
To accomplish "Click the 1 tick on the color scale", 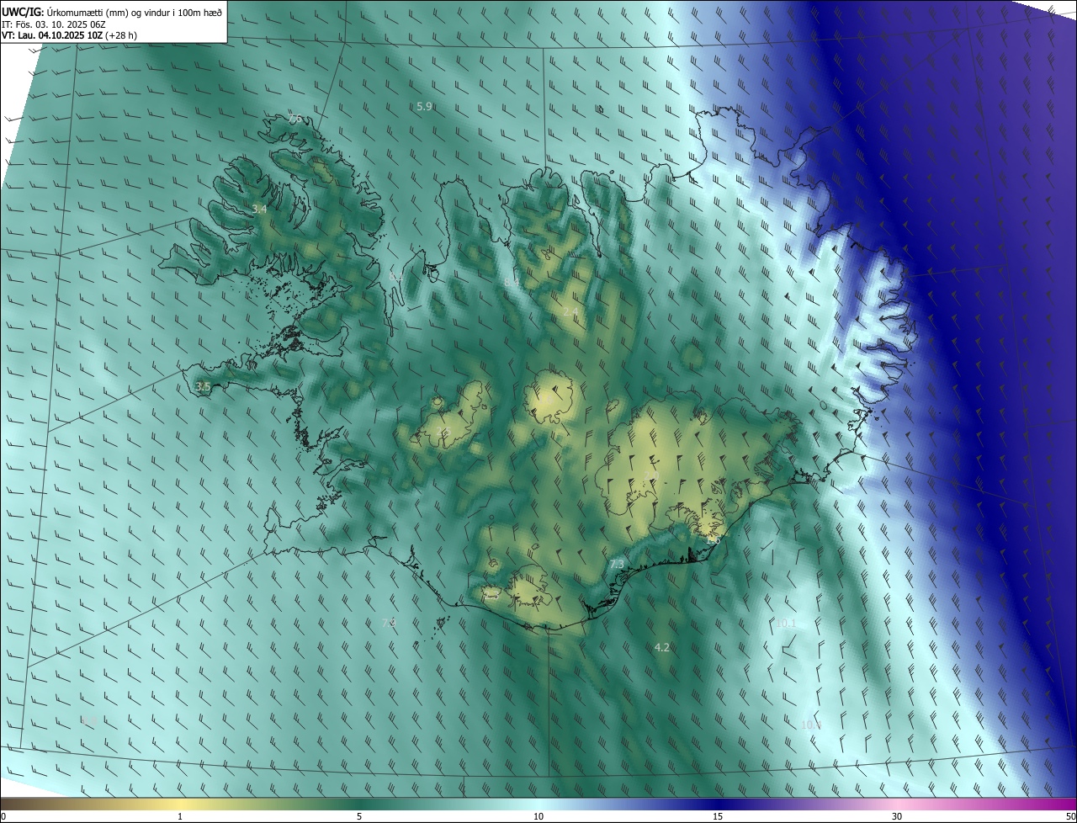I will (x=180, y=816).
